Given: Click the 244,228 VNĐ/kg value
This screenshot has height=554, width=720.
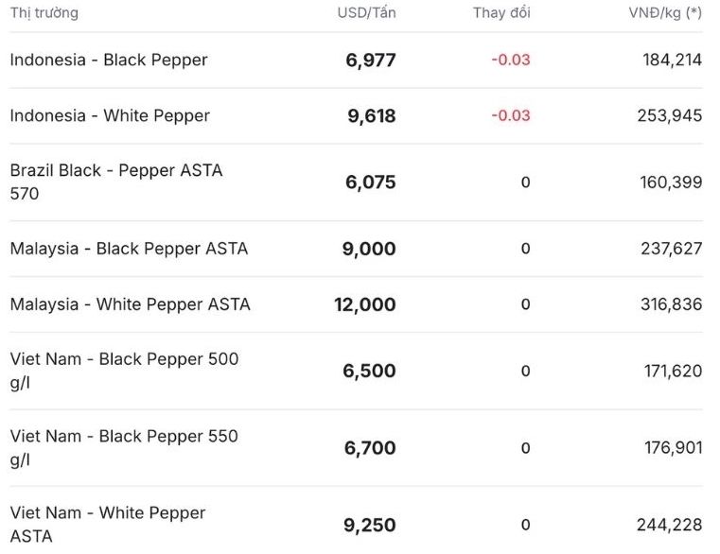Looking at the screenshot, I should [x=672, y=525].
